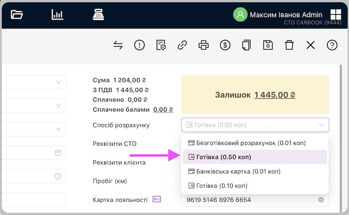Open the bar chart reports icon
Image resolution: width=349 pixels, height=215 pixels.
(x=57, y=14)
